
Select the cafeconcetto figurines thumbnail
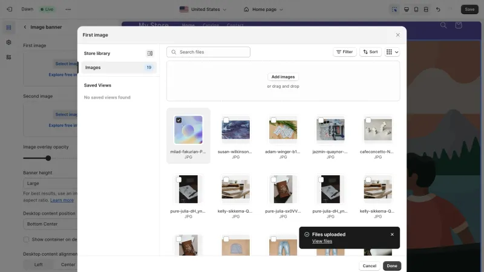(x=378, y=129)
